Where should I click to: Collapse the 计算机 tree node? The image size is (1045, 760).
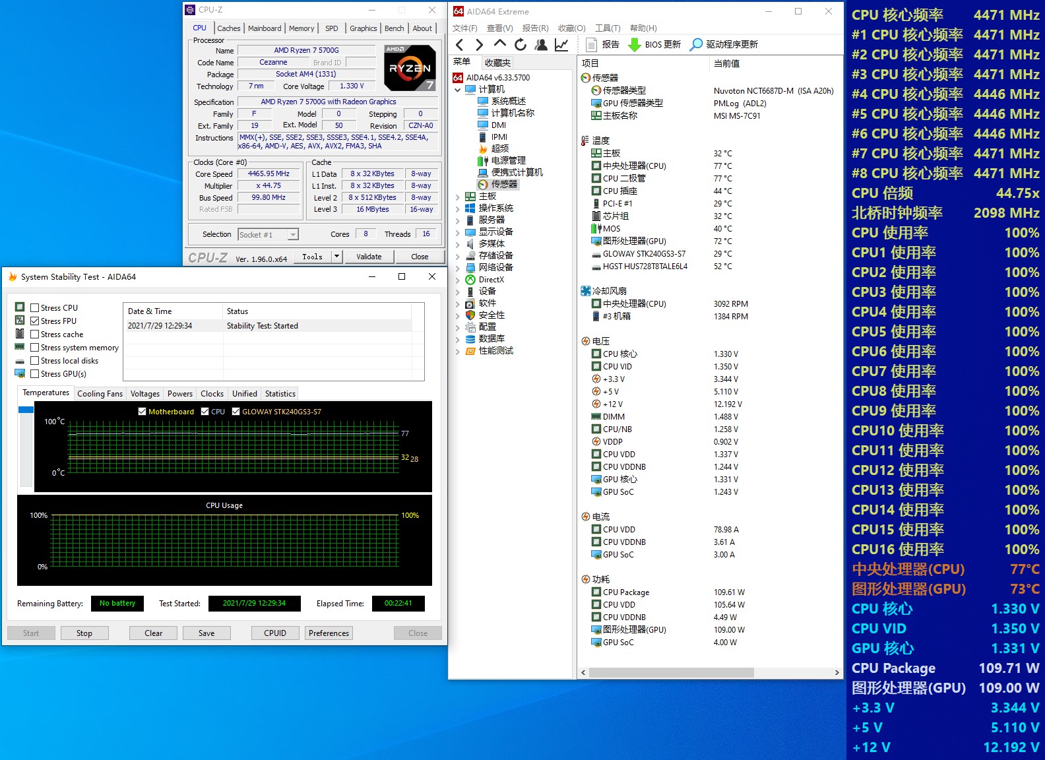click(458, 89)
